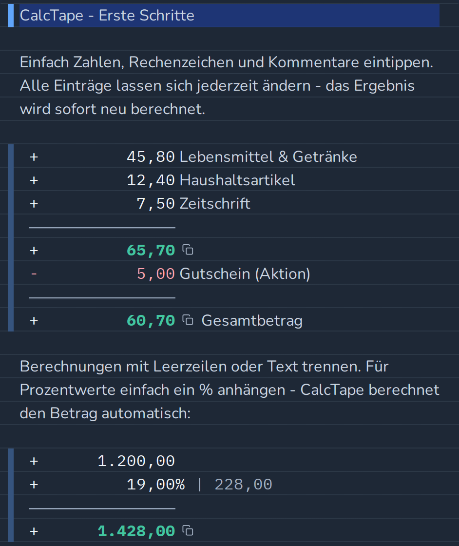Click the 'Berechnungen mit Leerzeilen' paragraph

pyautogui.click(x=229, y=390)
